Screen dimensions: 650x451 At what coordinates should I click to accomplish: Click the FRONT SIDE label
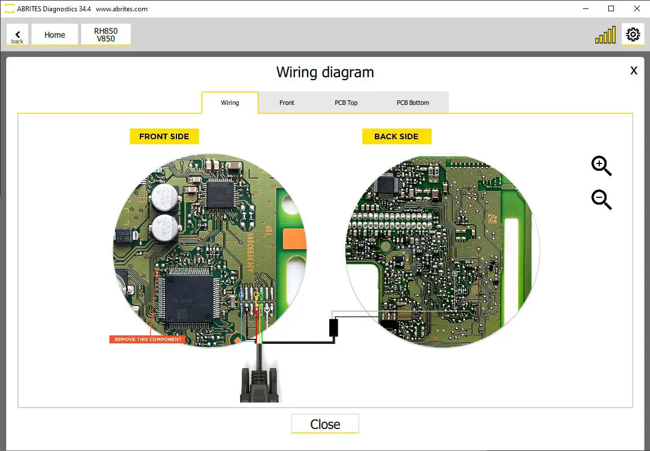point(164,136)
